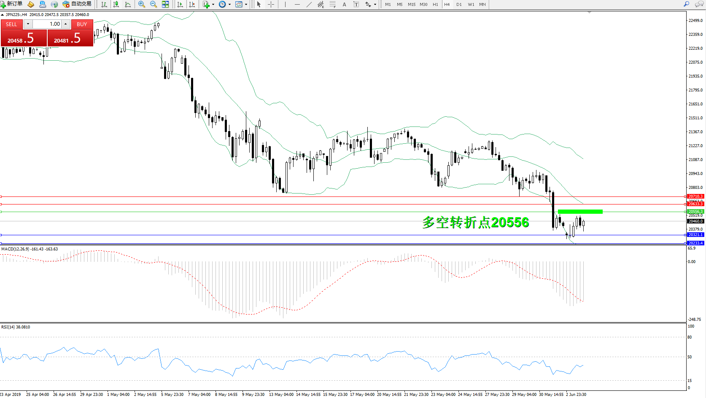
Task: Open the indicators list dropdown arrow
Action: (x=213, y=4)
